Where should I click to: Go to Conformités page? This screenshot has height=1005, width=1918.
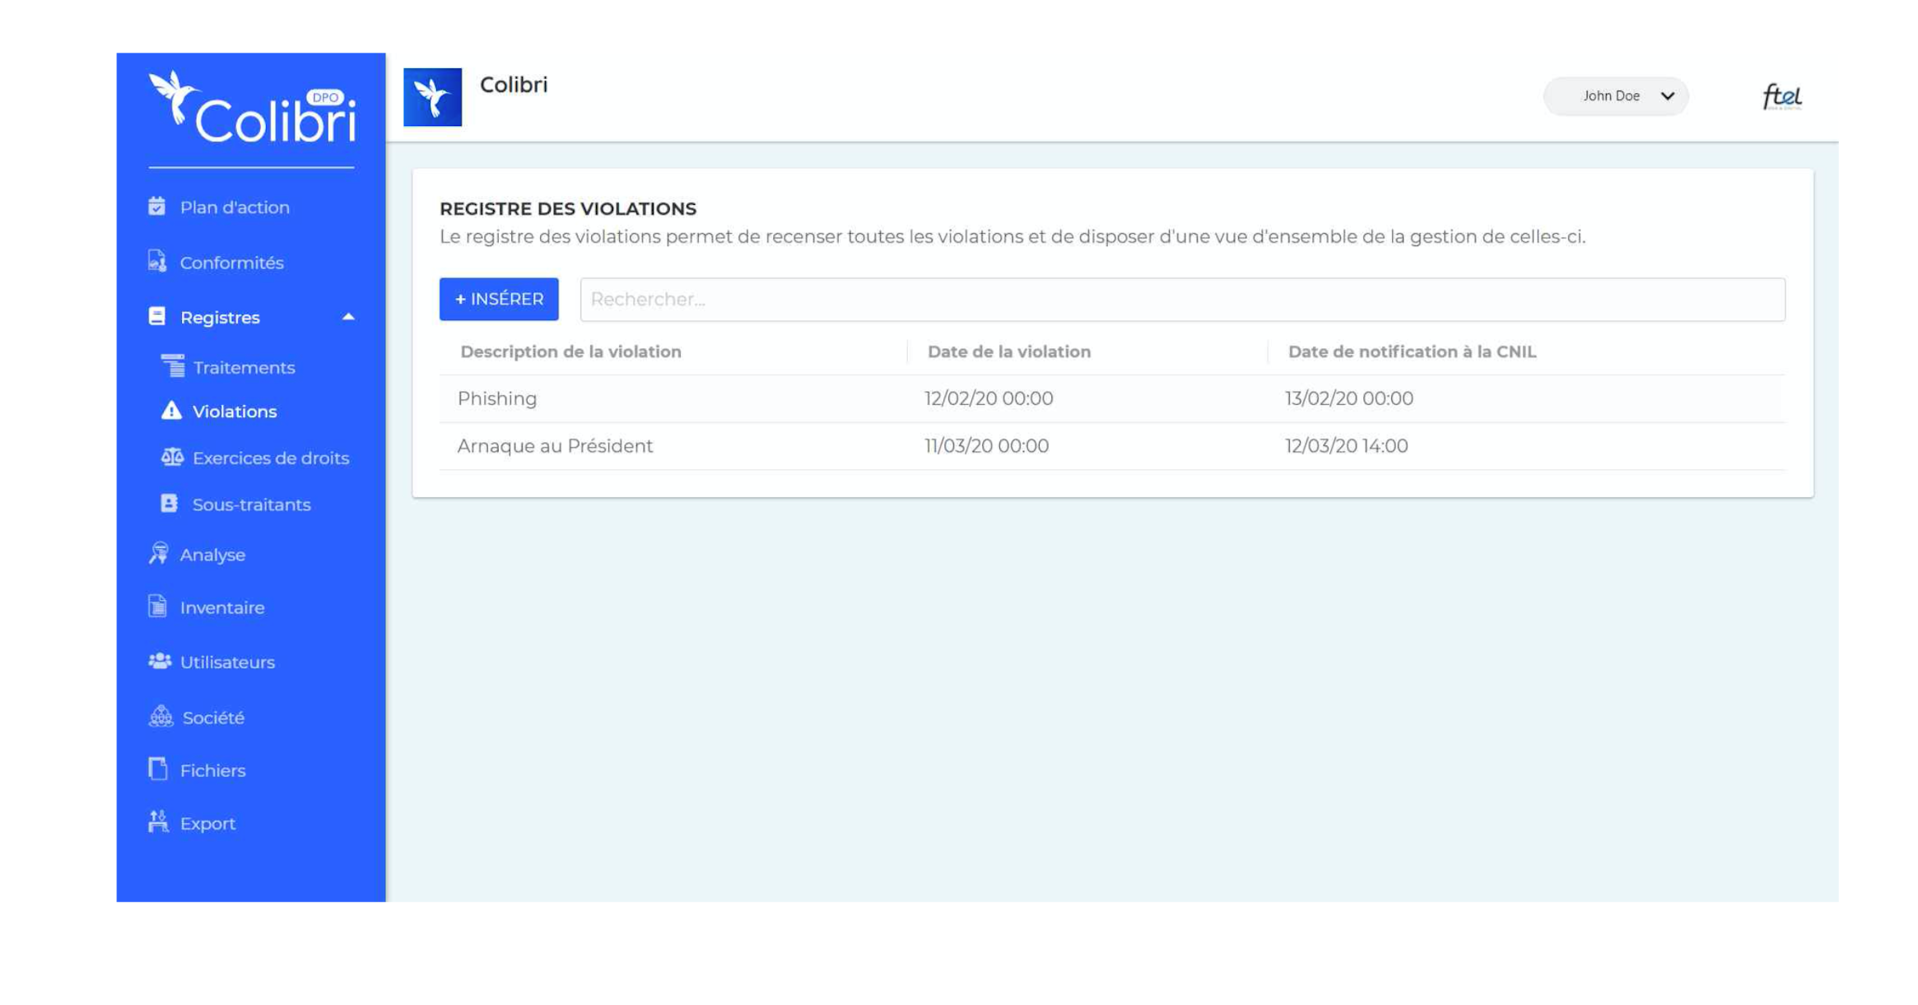(231, 263)
